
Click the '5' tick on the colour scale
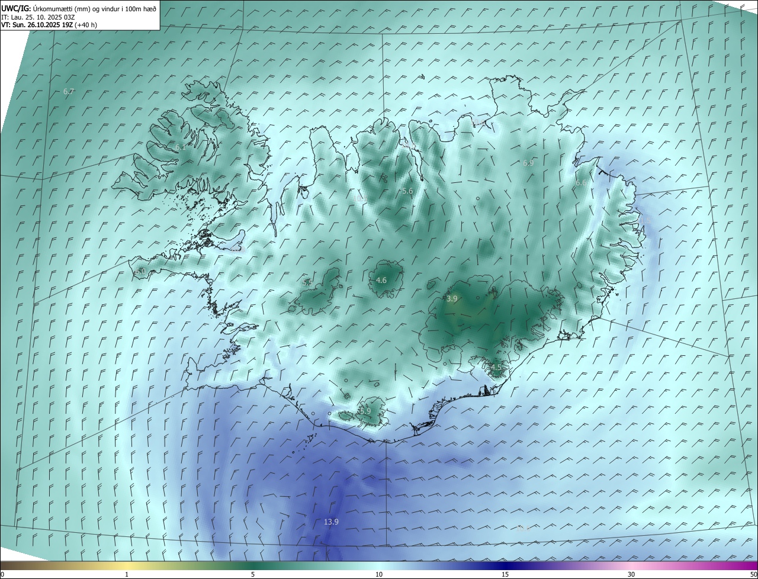tap(253, 574)
